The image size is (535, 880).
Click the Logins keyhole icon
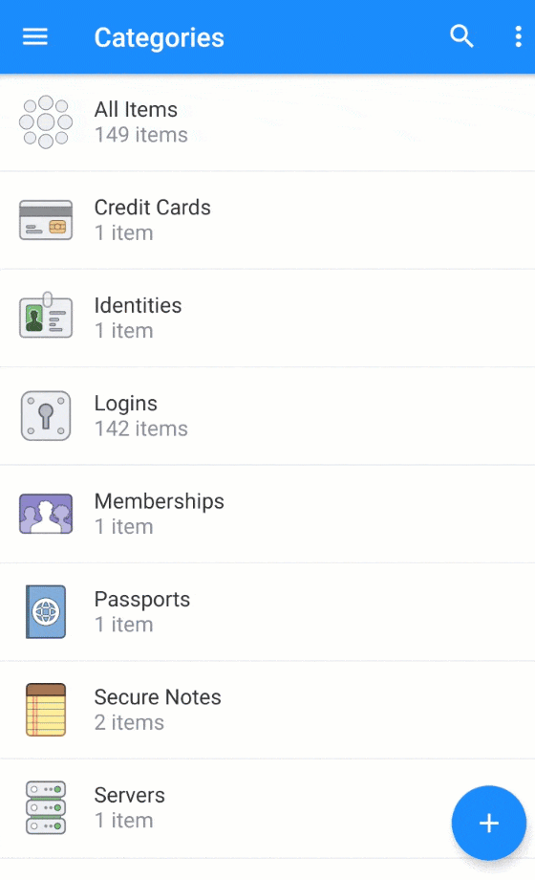pyautogui.click(x=46, y=416)
